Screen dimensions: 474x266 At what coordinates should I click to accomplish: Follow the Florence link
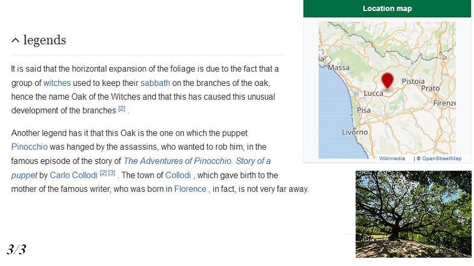pos(190,189)
